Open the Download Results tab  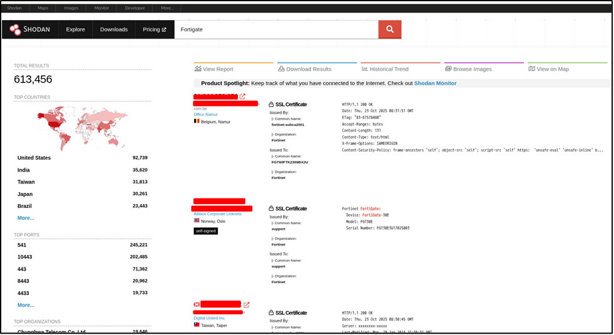coord(317,69)
